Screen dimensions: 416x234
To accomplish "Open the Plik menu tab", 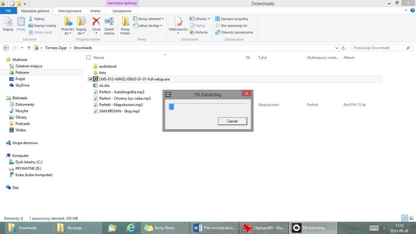I will [x=8, y=11].
